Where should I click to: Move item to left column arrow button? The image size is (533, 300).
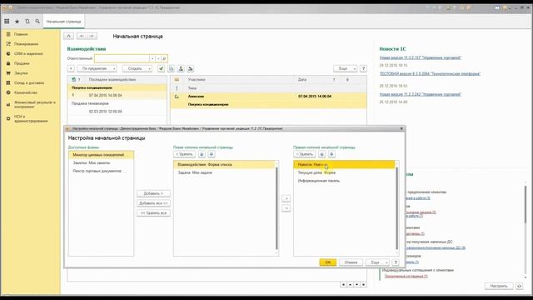point(286,207)
